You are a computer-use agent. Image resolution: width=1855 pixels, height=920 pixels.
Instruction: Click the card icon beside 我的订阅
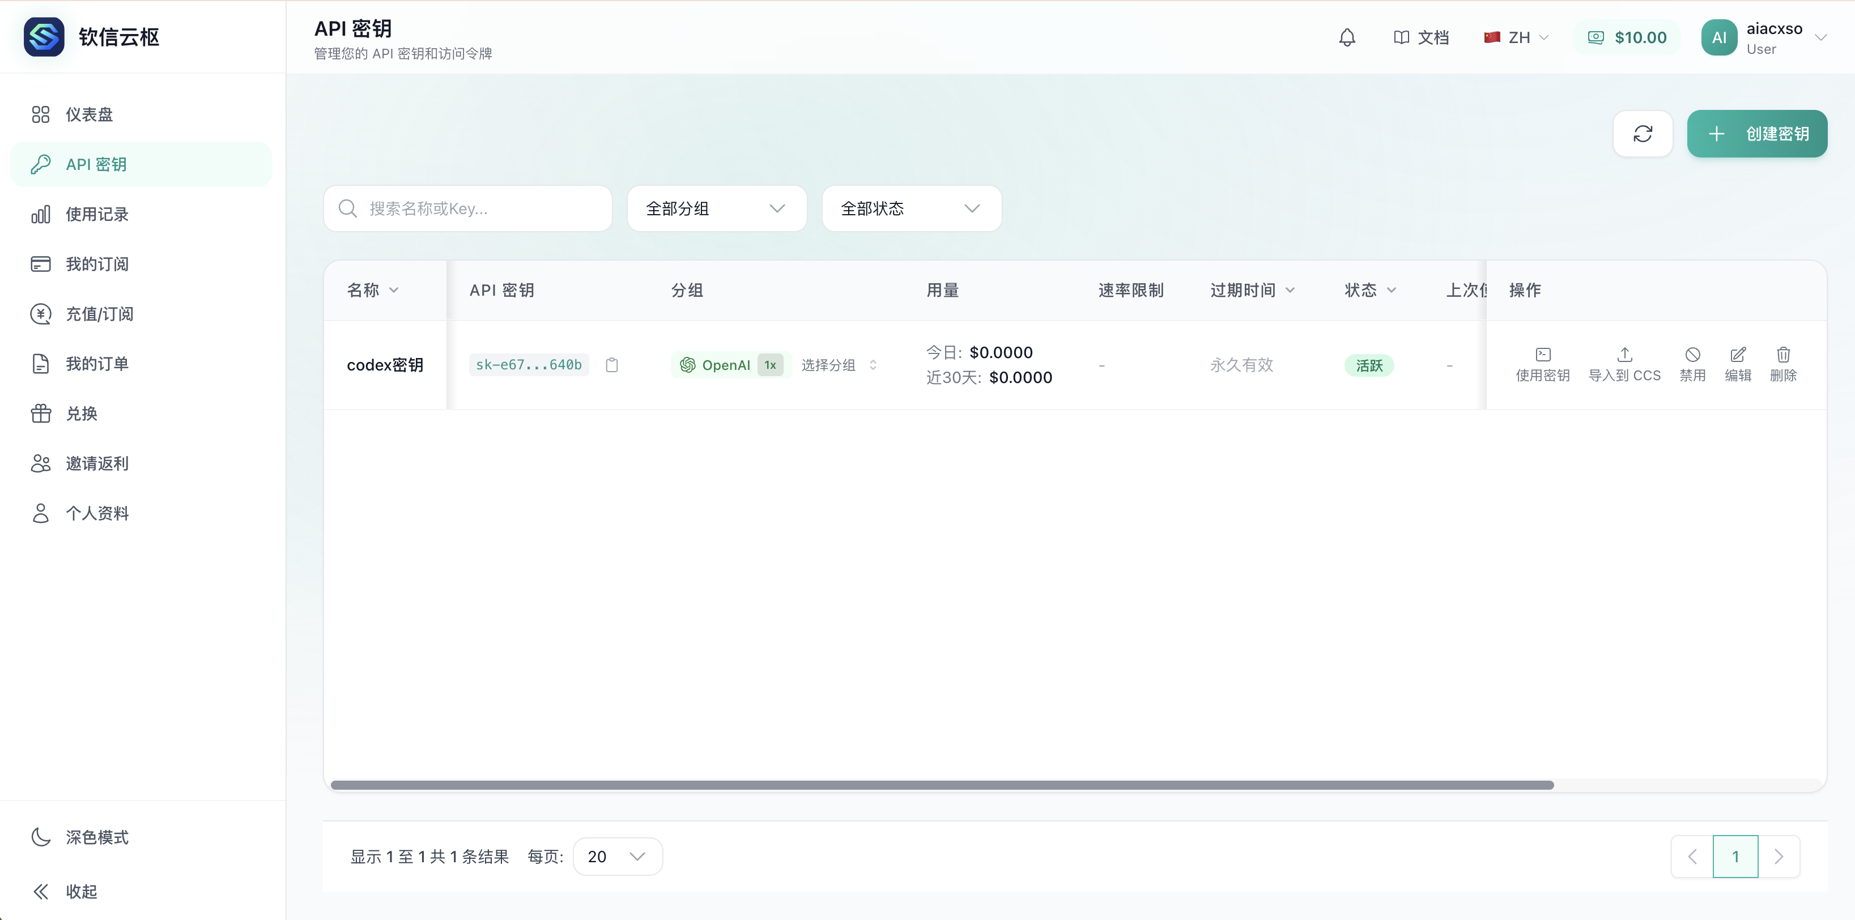[x=41, y=263]
